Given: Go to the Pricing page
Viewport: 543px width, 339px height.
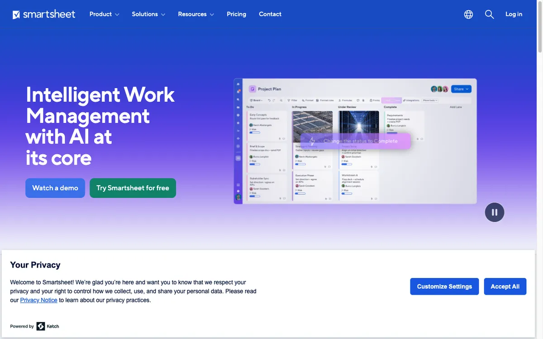Looking at the screenshot, I should [x=237, y=14].
